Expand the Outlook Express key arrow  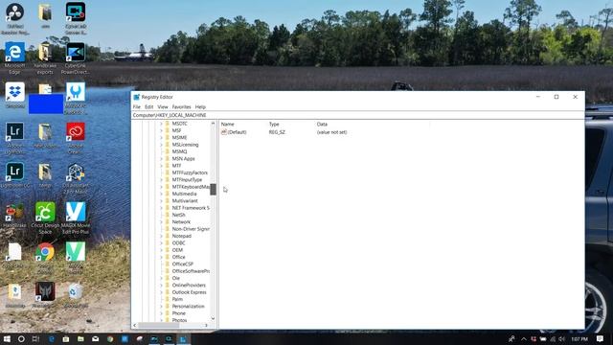(x=161, y=292)
